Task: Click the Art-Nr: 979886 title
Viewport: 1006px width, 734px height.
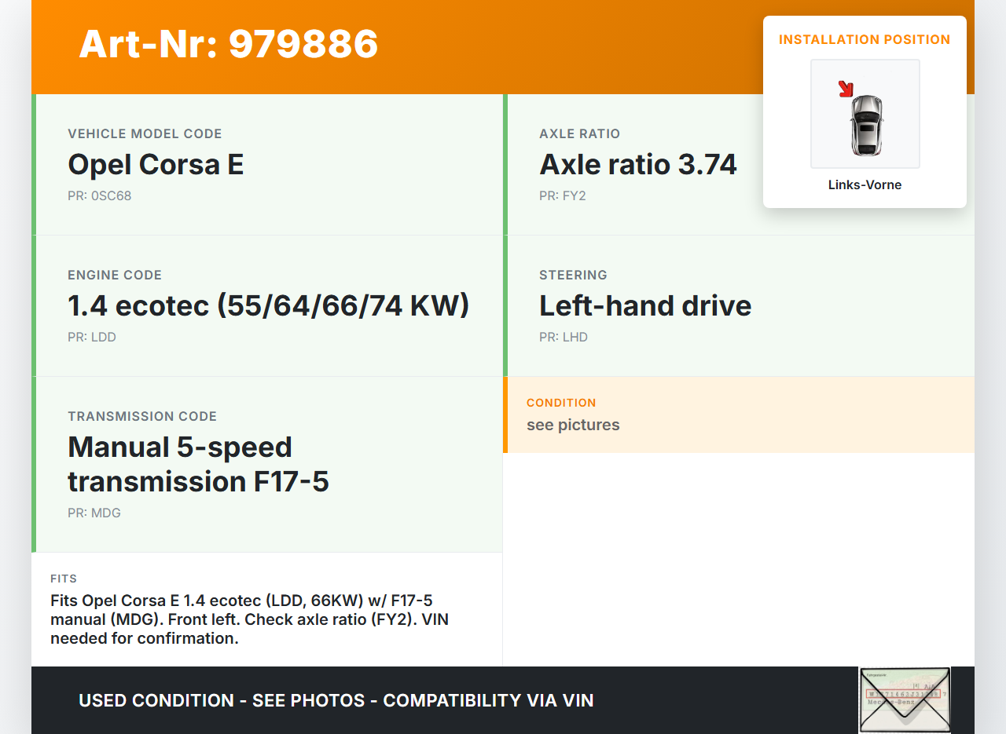Action: 229,44
